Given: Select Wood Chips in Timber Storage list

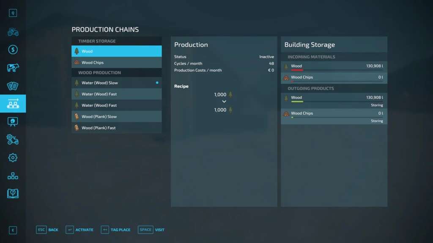Looking at the screenshot, I should click(116, 62).
